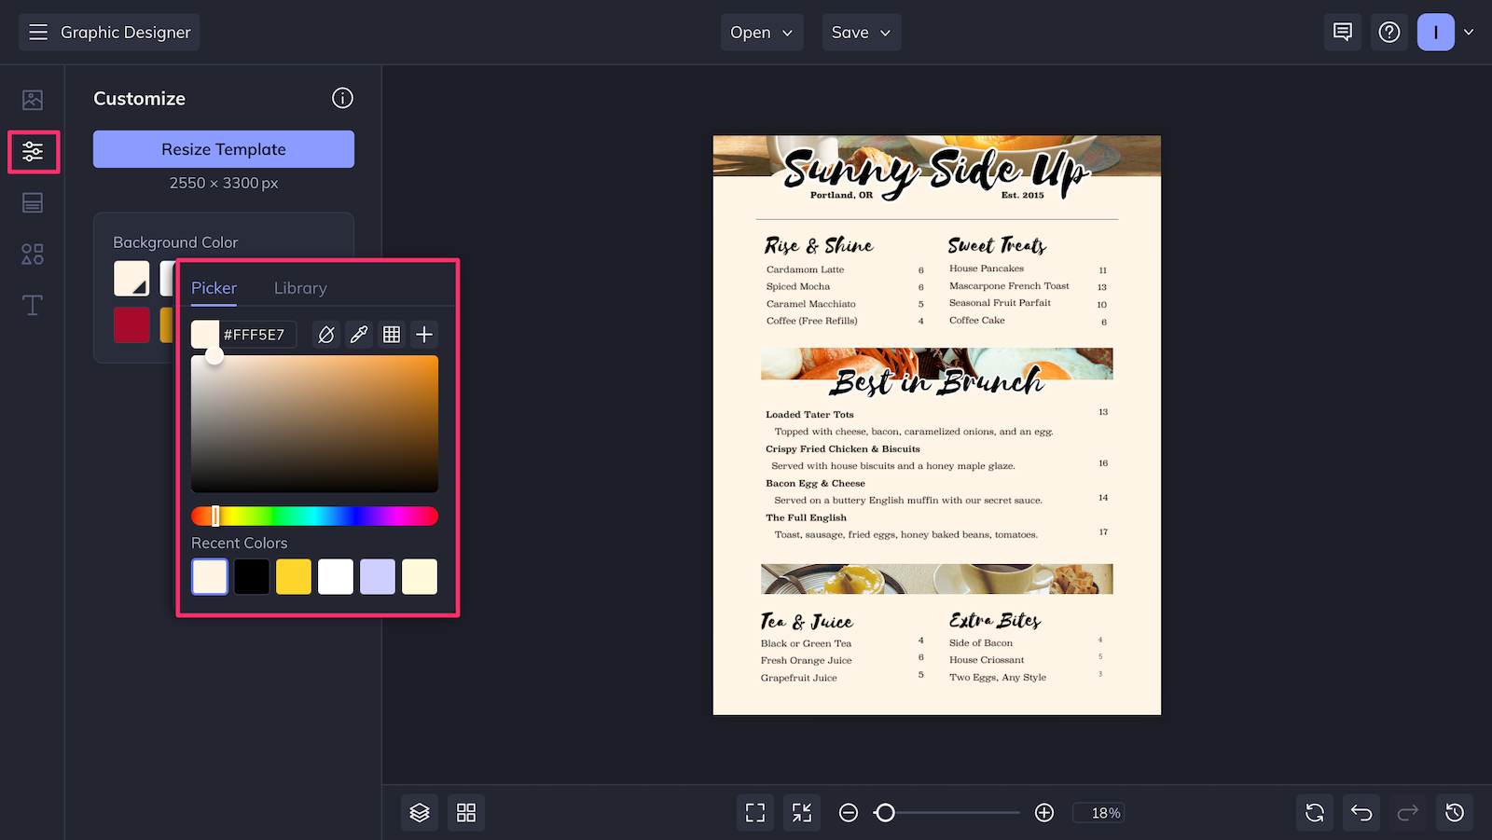The image size is (1492, 840).
Task: Select the Eyedropper color tool
Action: pos(359,334)
